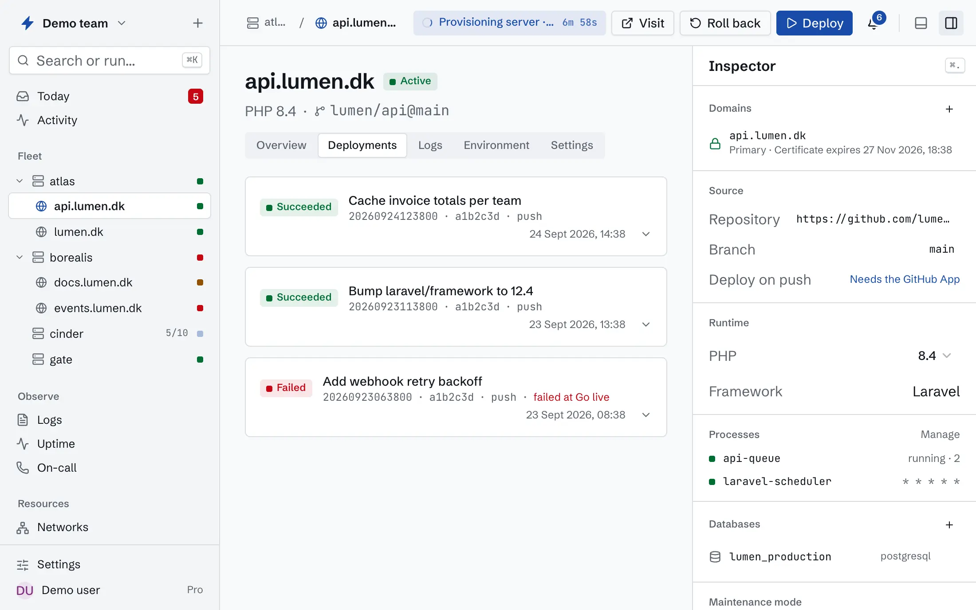The width and height of the screenshot is (976, 610).
Task: Switch to the Environment tab
Action: (496, 145)
